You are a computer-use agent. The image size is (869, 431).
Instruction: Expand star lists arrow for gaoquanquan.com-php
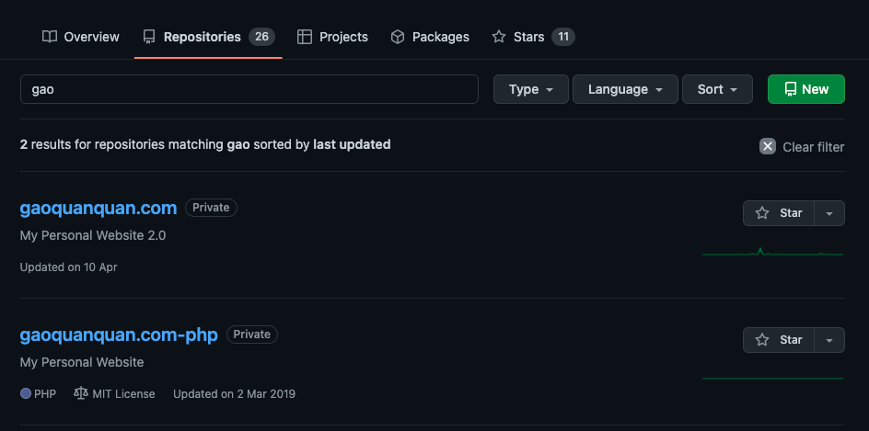pos(829,340)
